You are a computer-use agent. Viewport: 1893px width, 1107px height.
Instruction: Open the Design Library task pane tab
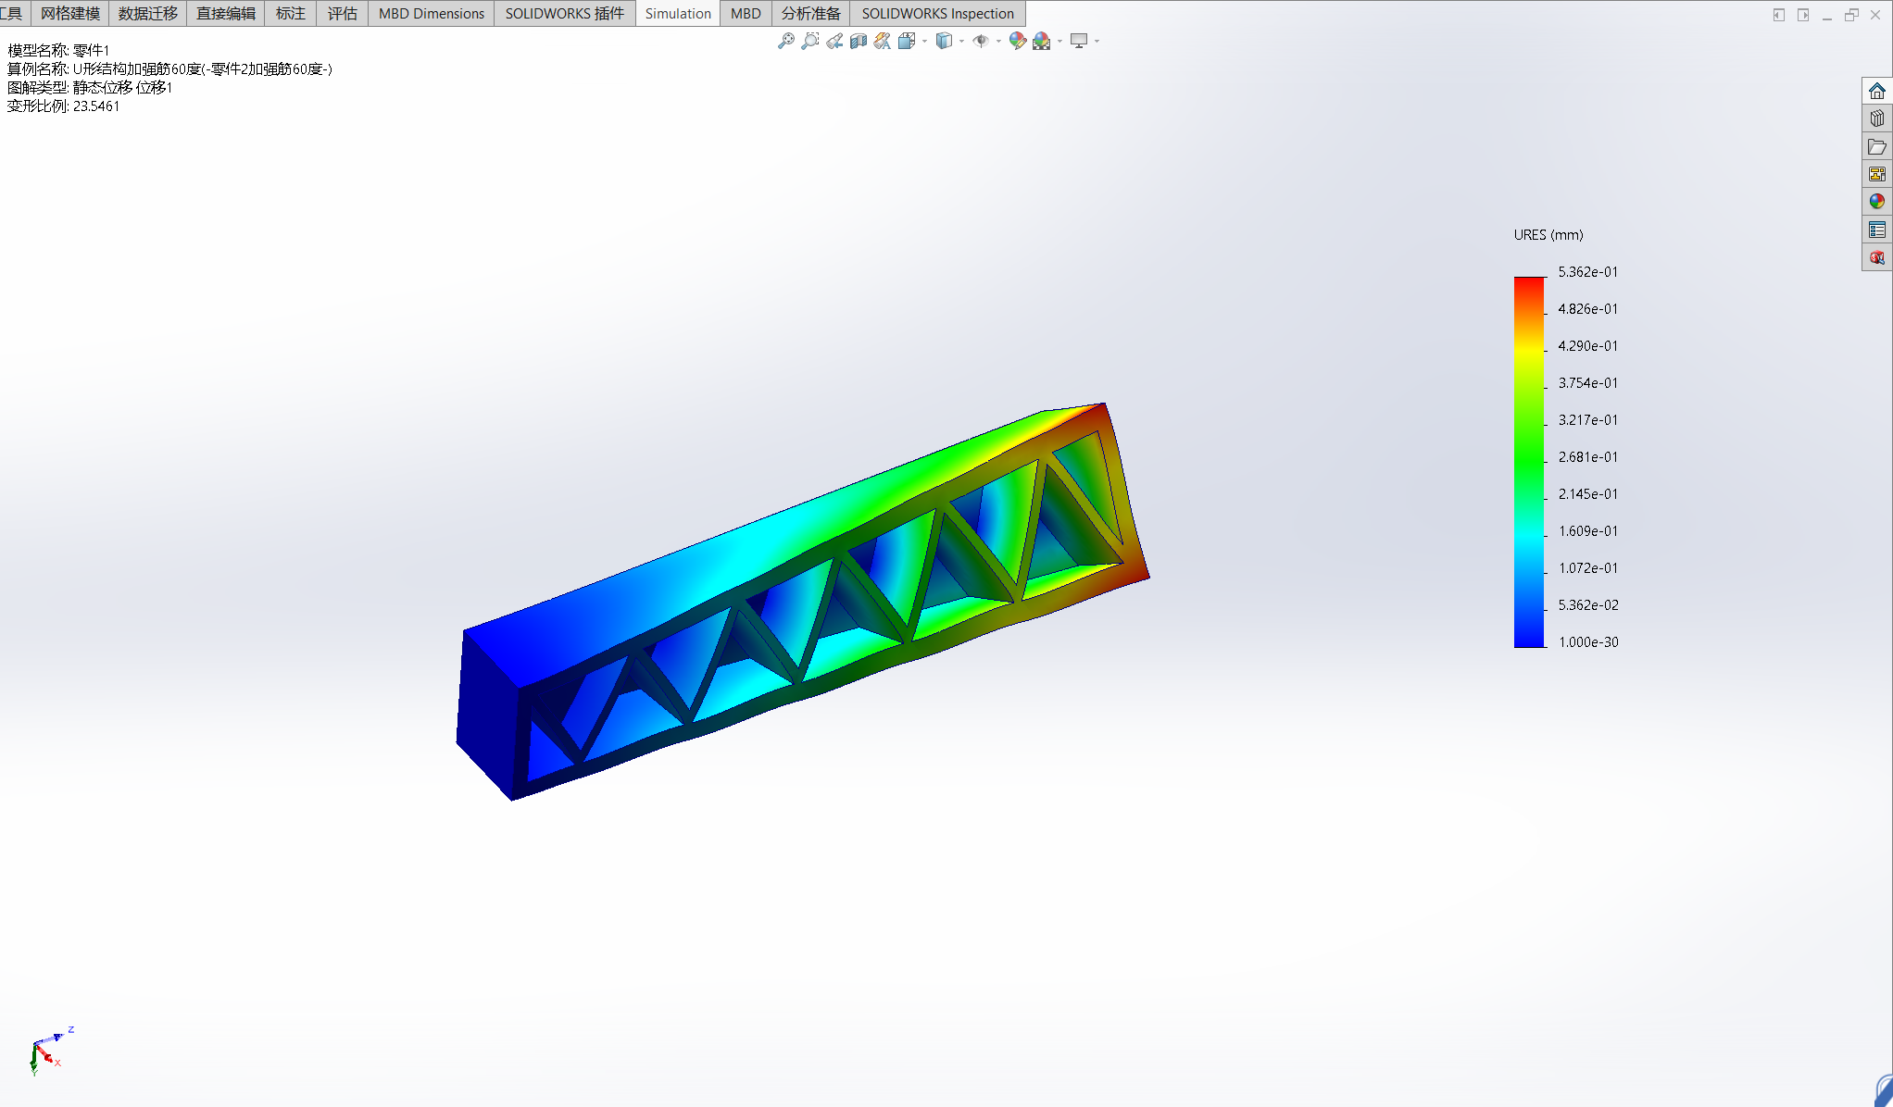(1876, 118)
